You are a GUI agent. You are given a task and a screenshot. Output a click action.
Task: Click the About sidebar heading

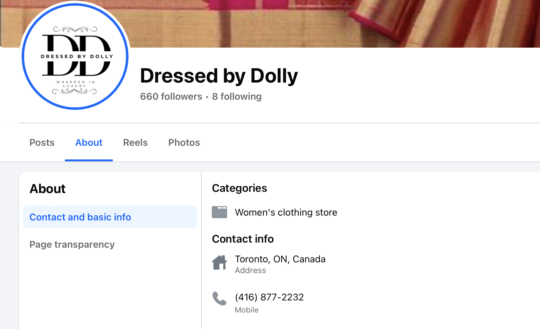coord(48,189)
